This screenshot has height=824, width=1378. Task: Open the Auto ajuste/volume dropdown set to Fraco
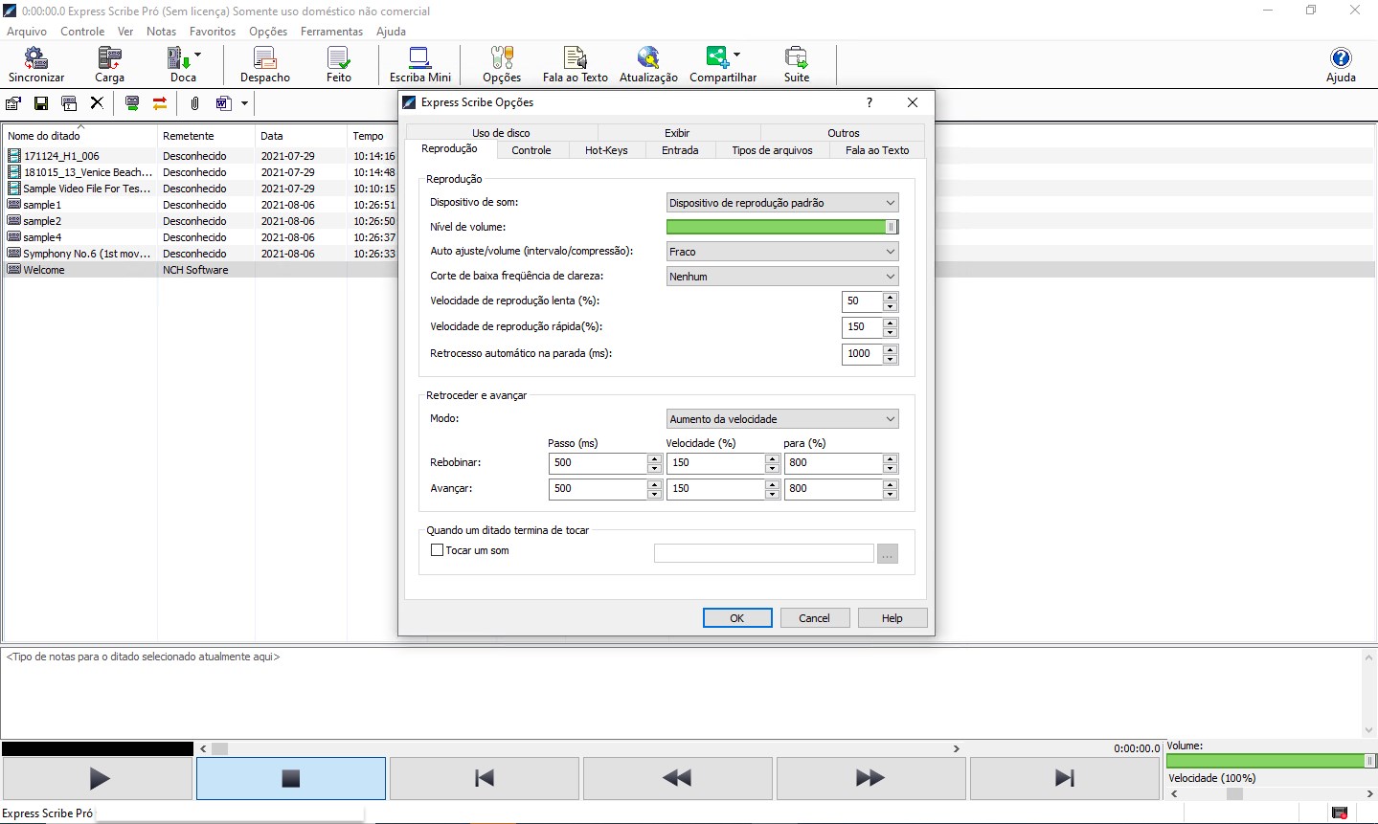tap(782, 252)
